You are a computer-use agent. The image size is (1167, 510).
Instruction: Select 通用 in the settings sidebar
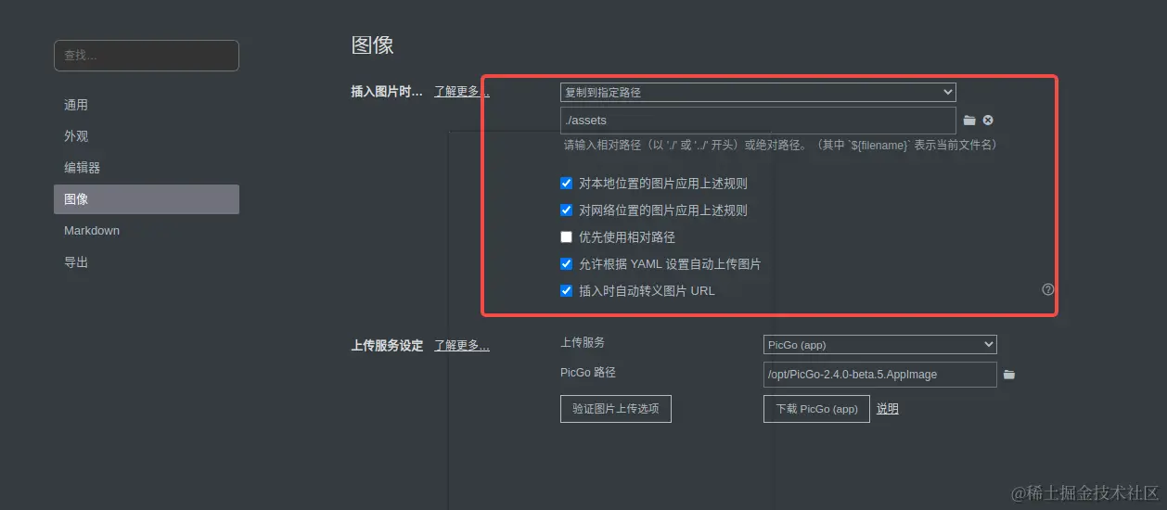click(147, 105)
